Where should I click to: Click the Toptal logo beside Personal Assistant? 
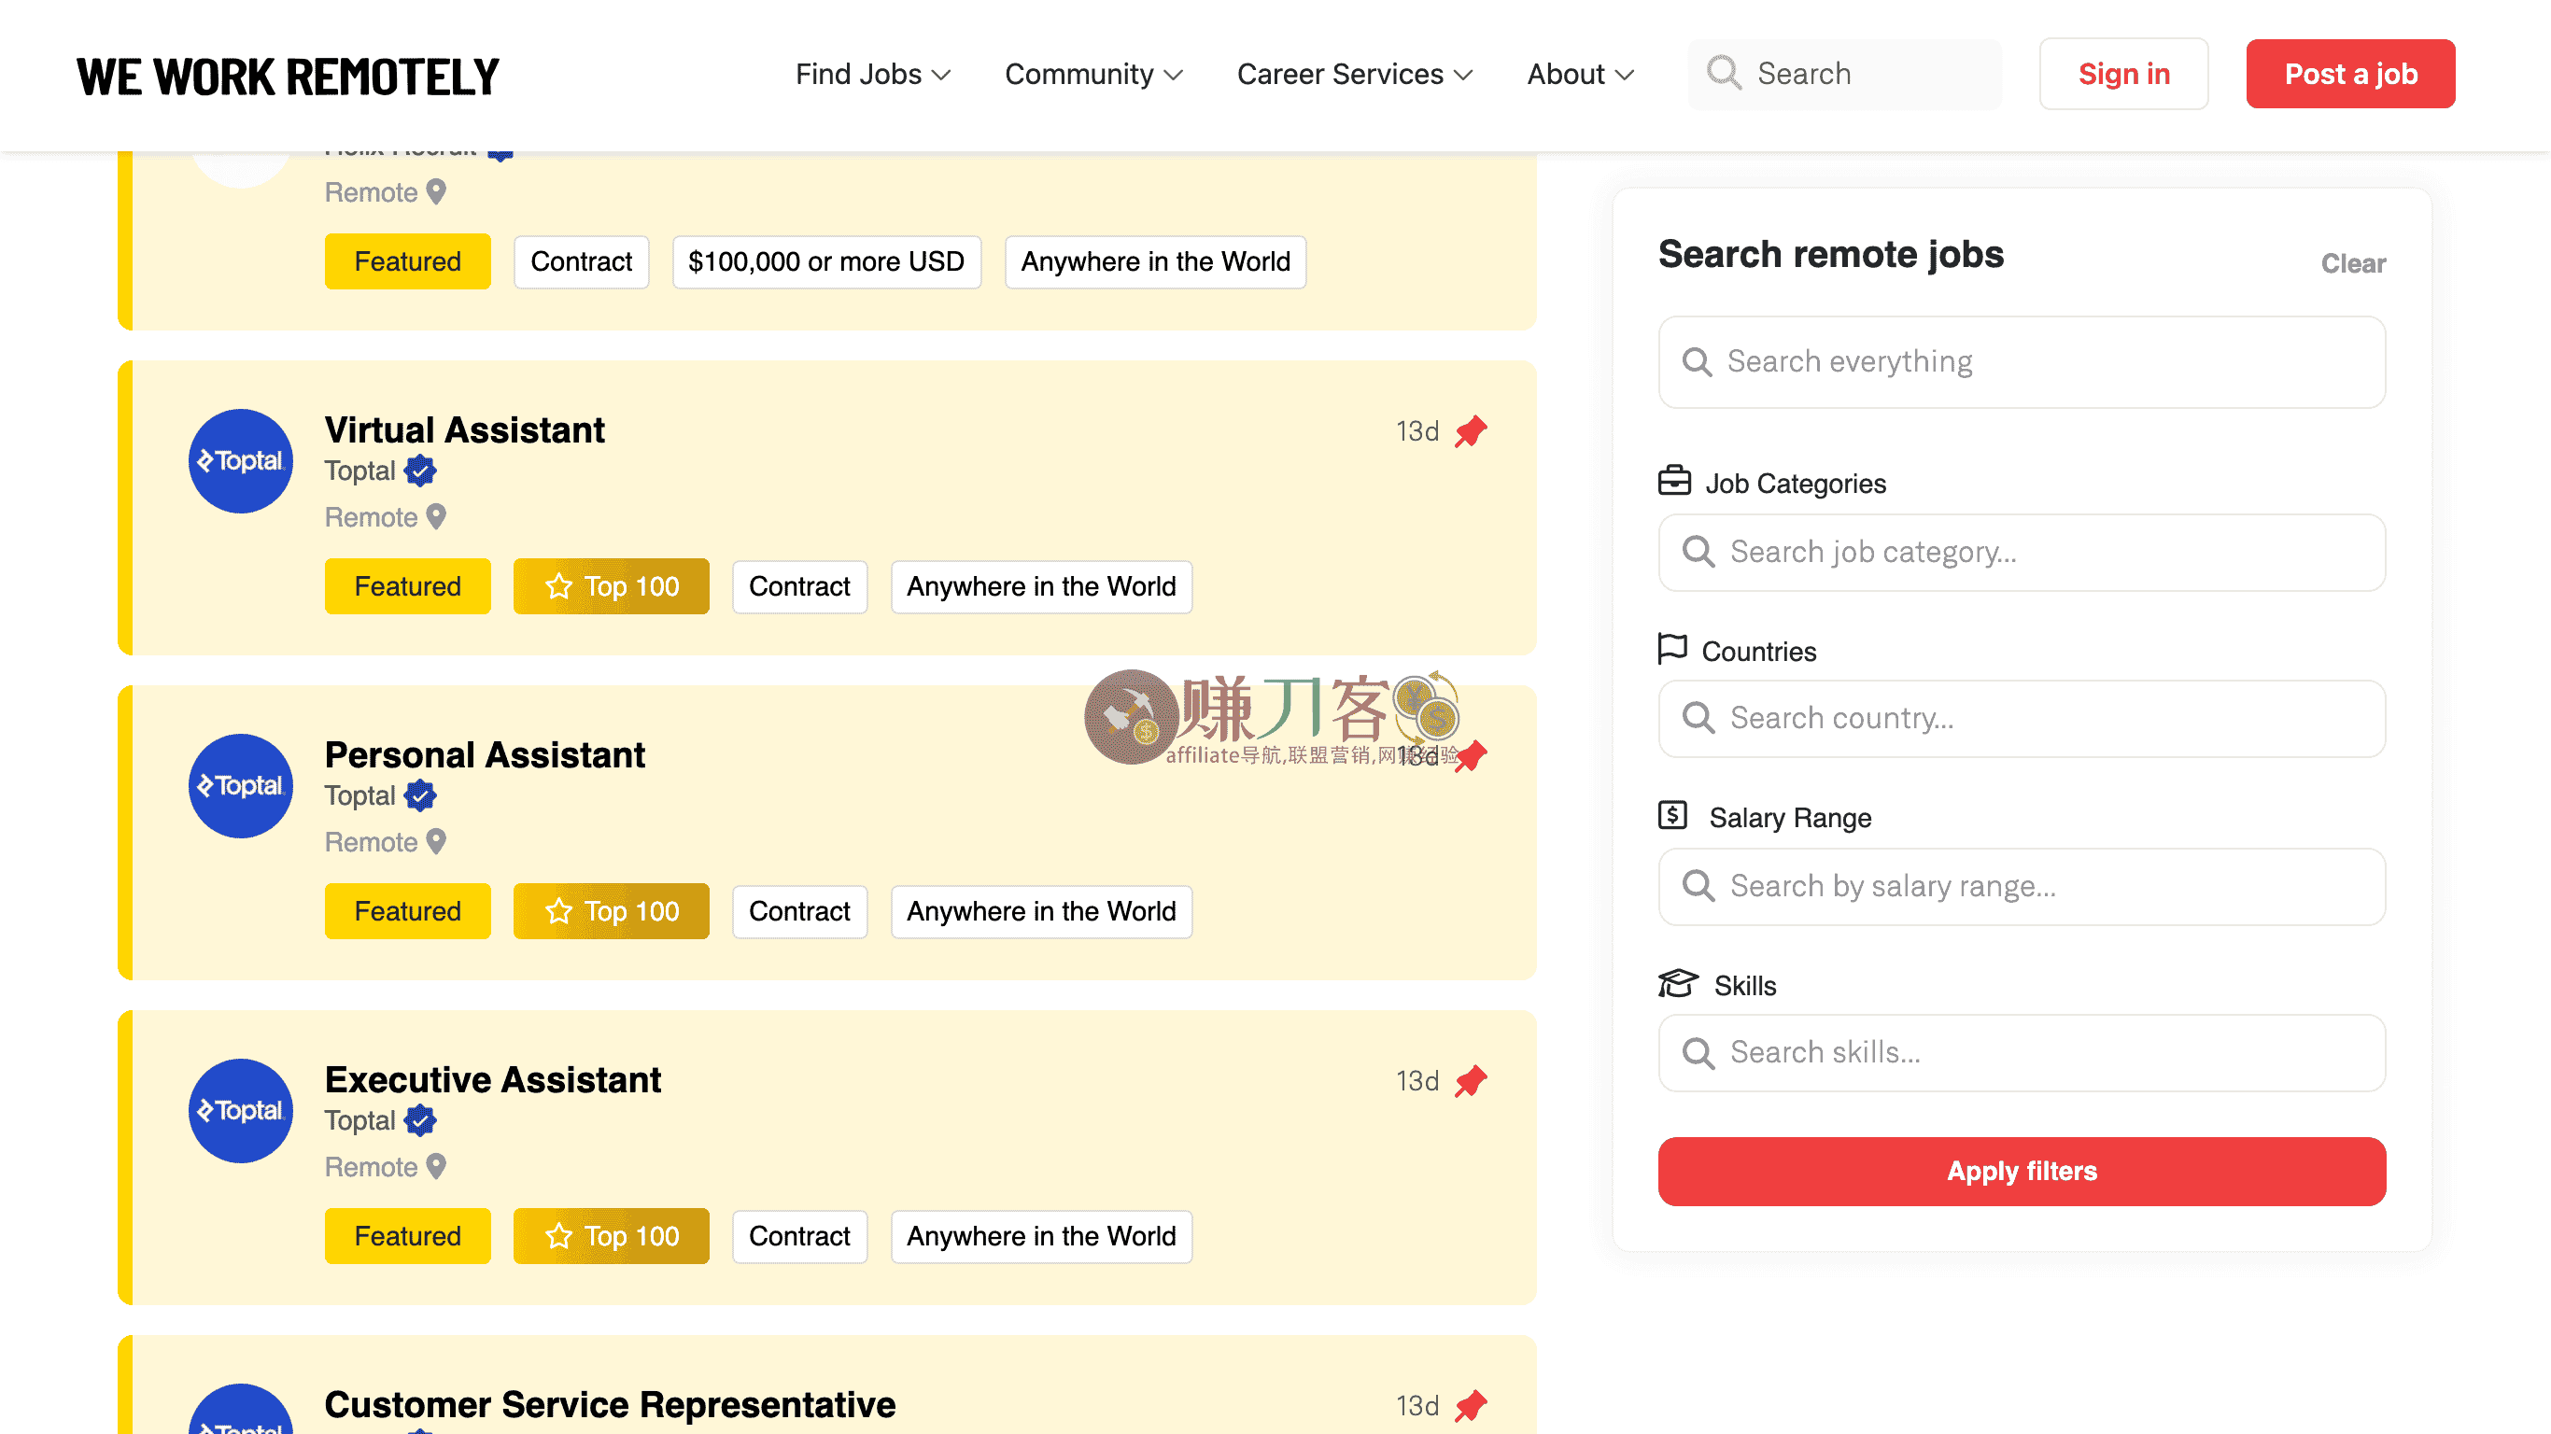pos(241,786)
